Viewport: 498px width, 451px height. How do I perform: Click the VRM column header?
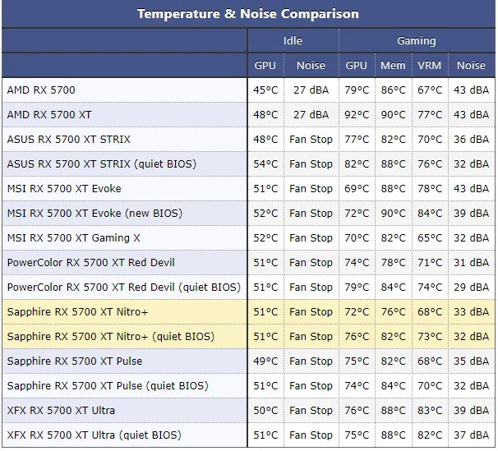coord(429,65)
